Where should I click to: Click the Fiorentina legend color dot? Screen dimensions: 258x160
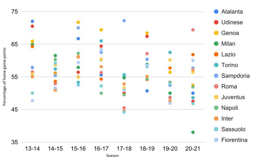pyautogui.click(x=215, y=140)
